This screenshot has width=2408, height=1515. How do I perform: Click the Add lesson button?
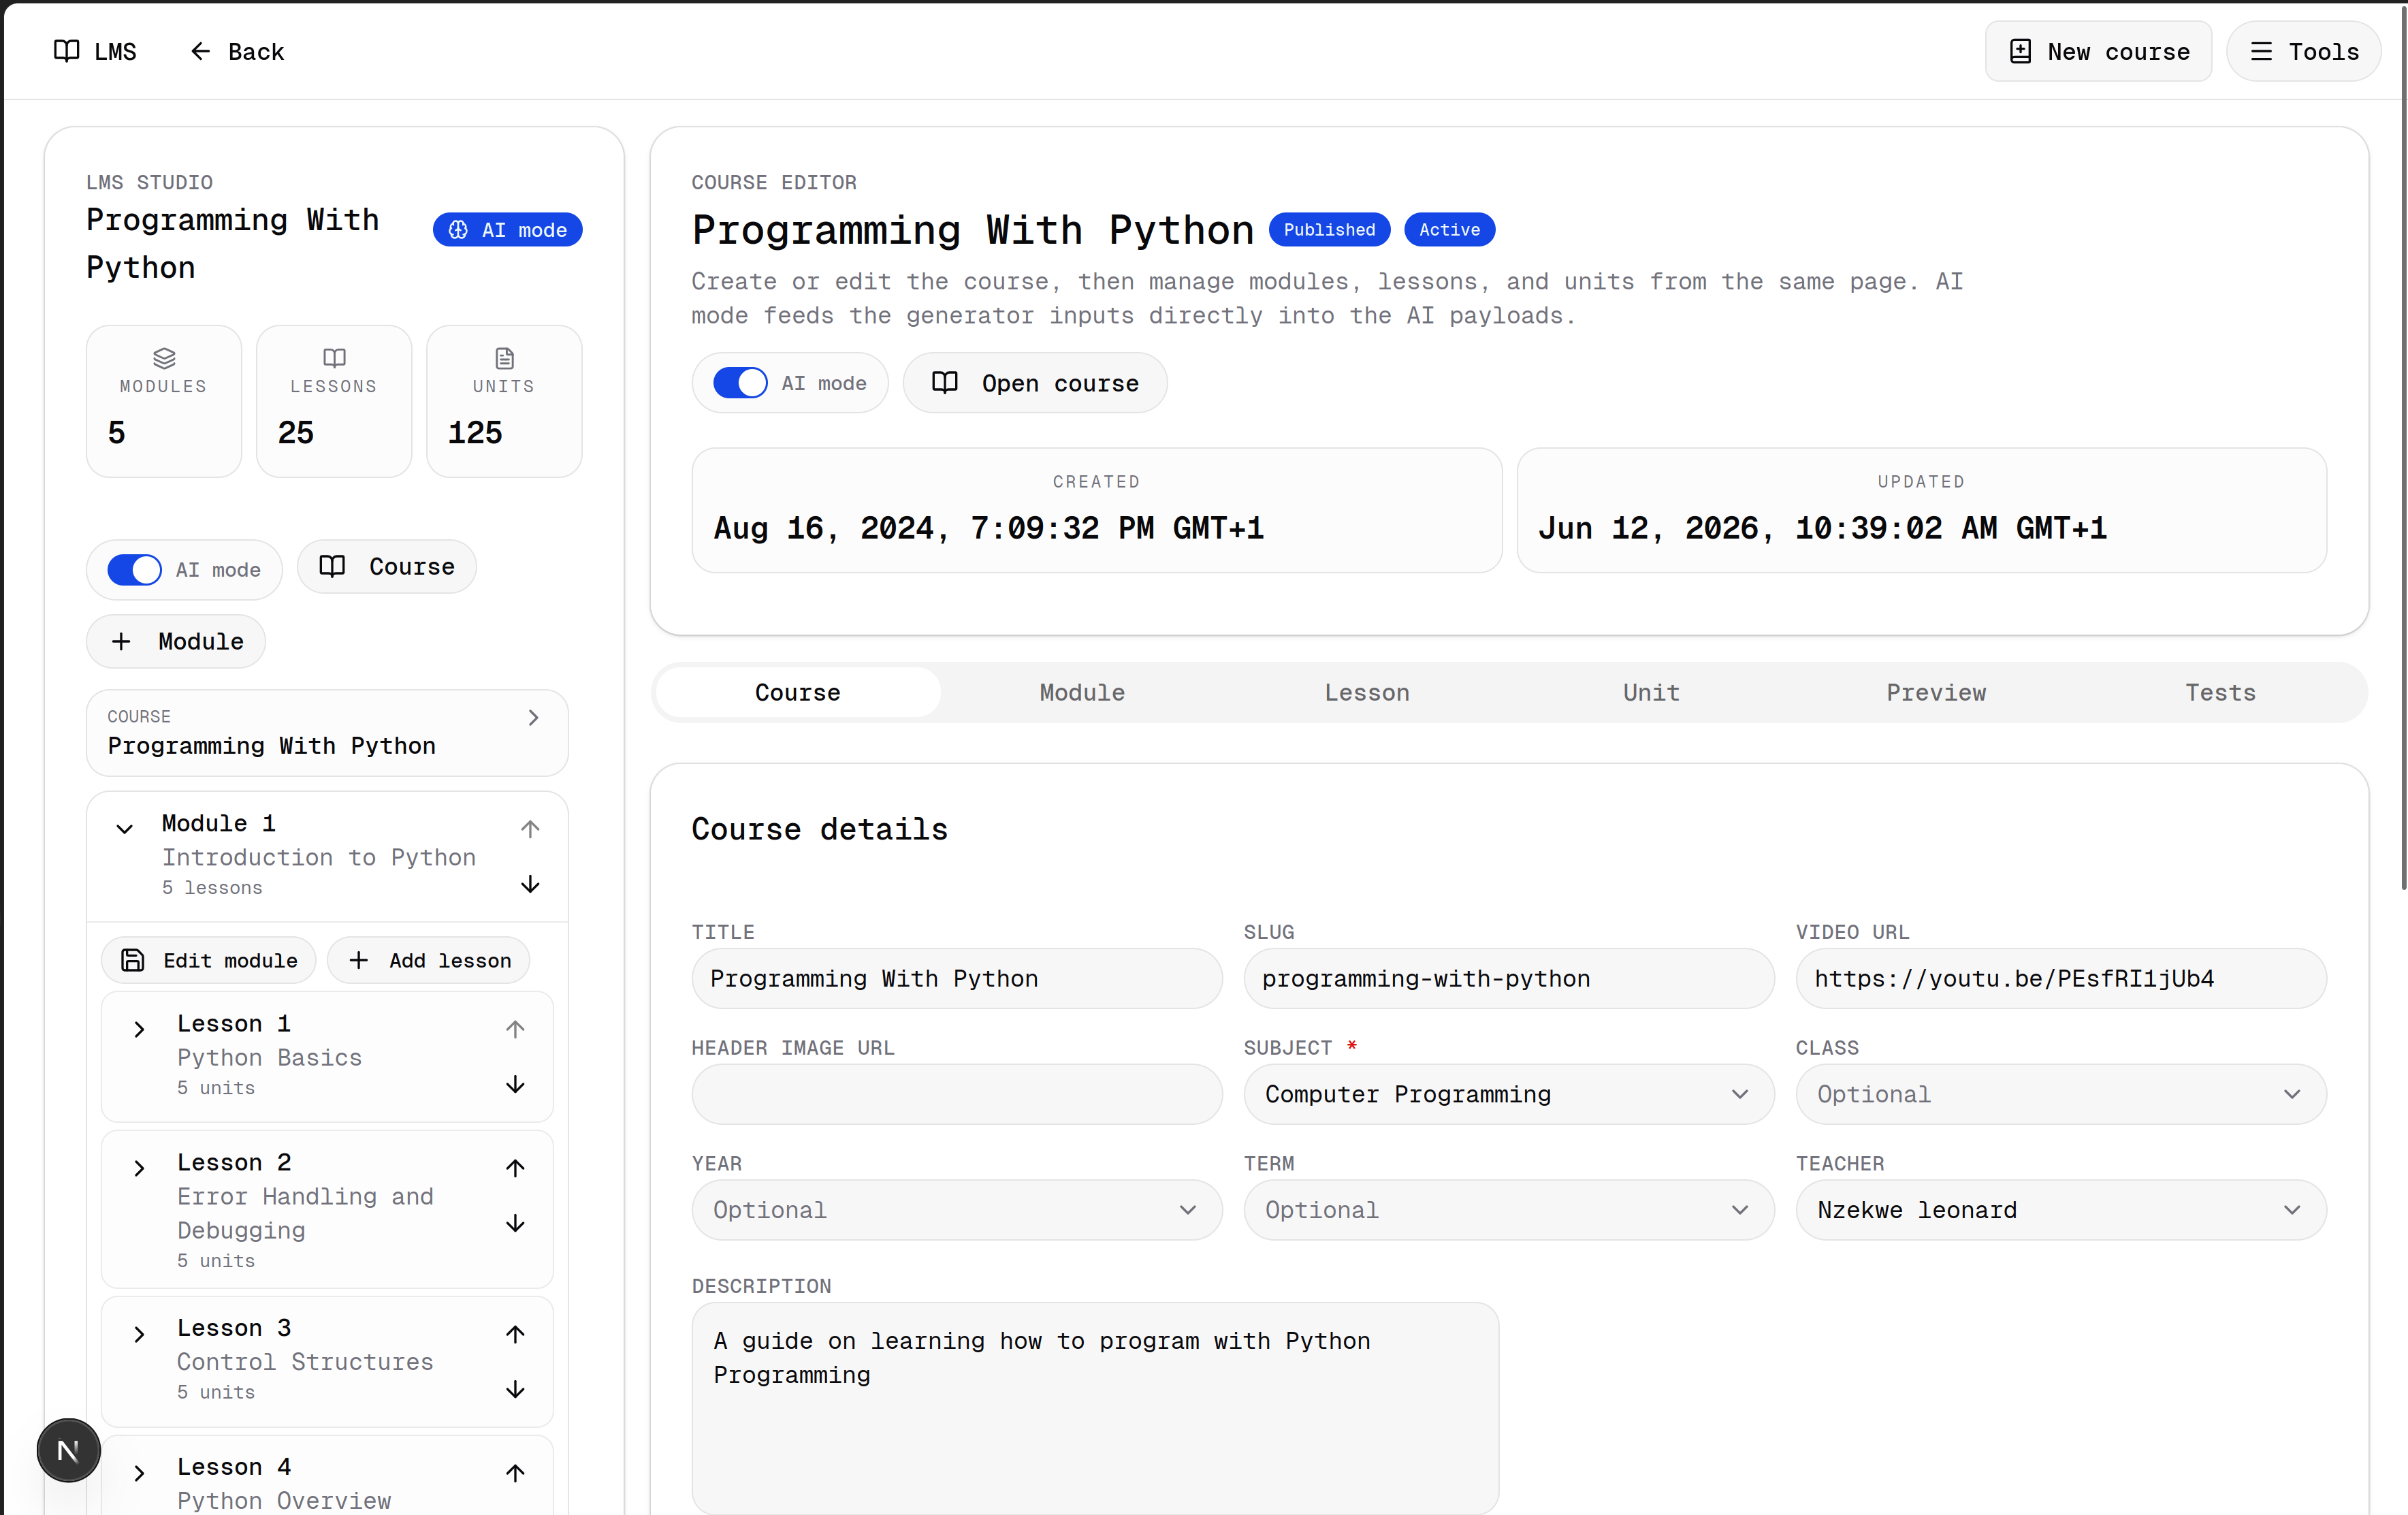tap(429, 960)
